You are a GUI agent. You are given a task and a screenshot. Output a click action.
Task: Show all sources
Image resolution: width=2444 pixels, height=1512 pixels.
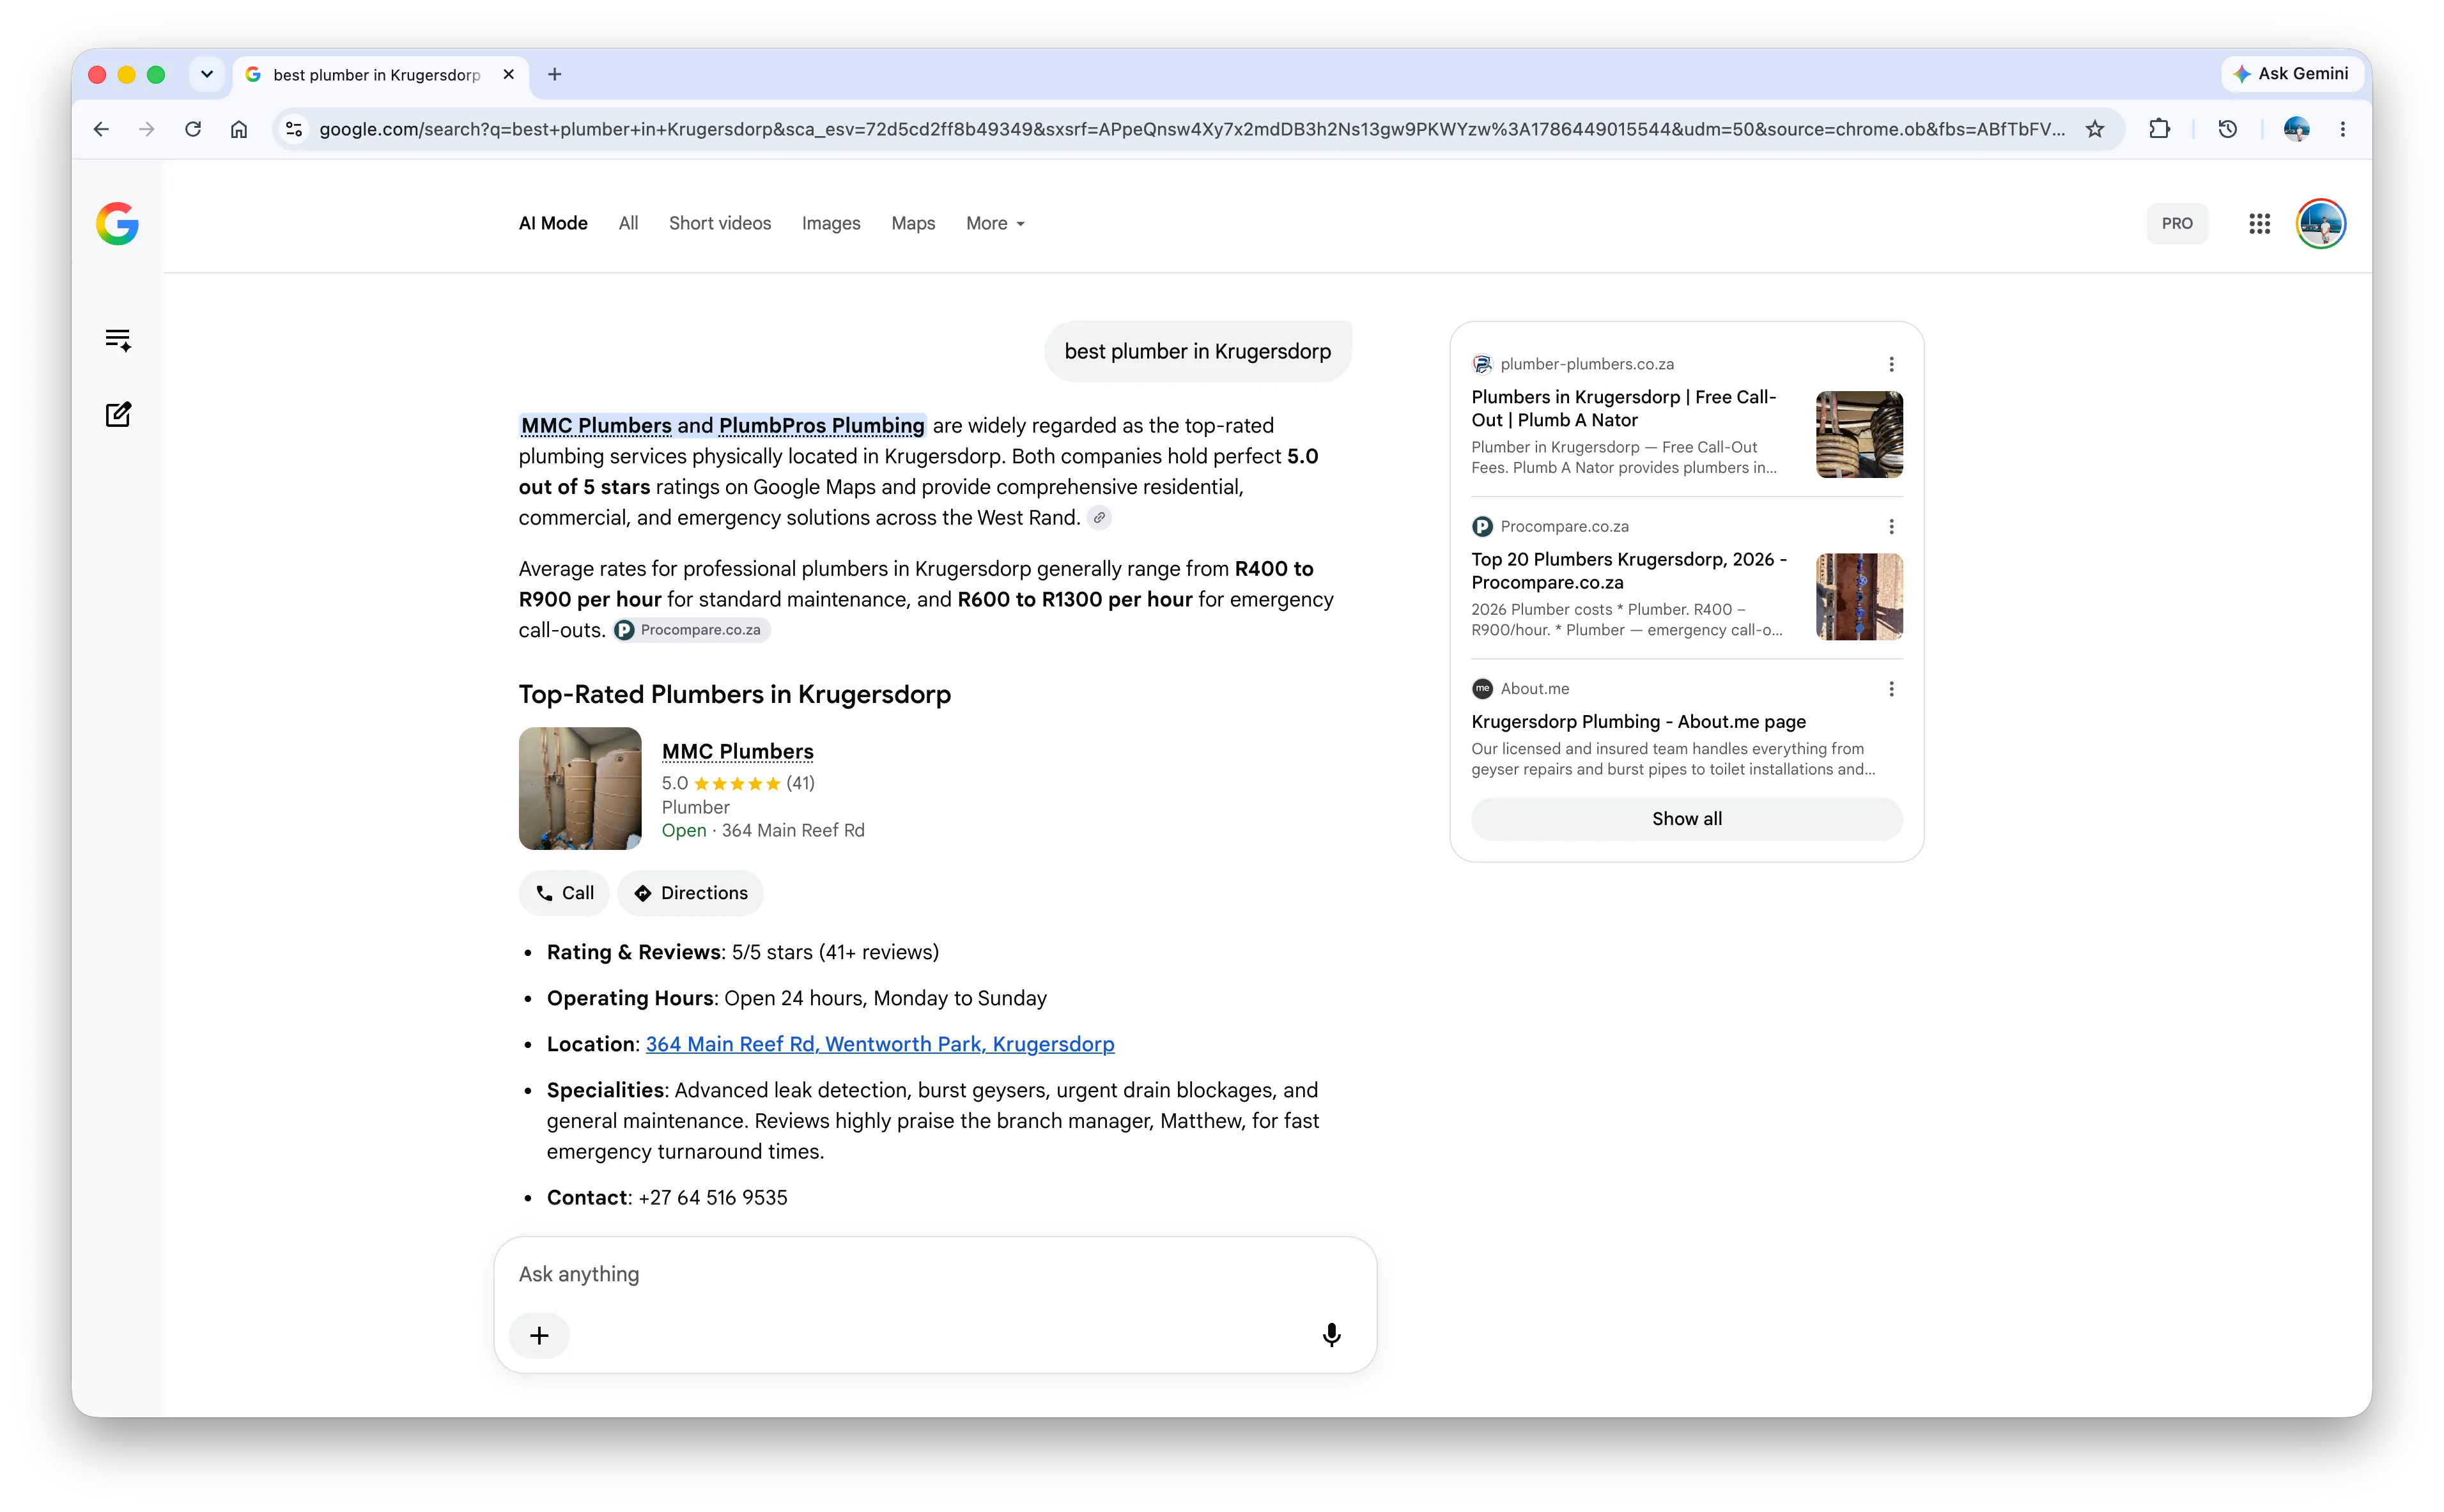pyautogui.click(x=1687, y=818)
